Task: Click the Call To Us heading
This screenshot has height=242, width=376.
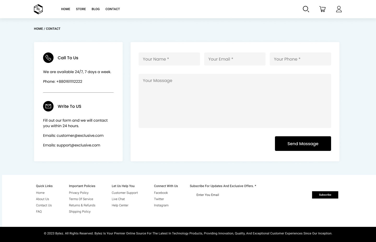Action: tap(68, 58)
